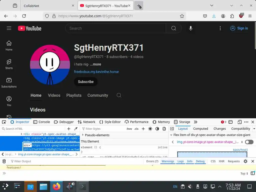Open the channel Videos tab
The width and height of the screenshot is (256, 192).
(54, 95)
